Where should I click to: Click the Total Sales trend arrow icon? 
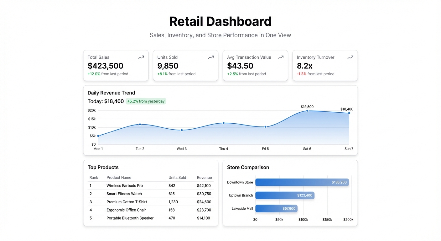coord(141,57)
